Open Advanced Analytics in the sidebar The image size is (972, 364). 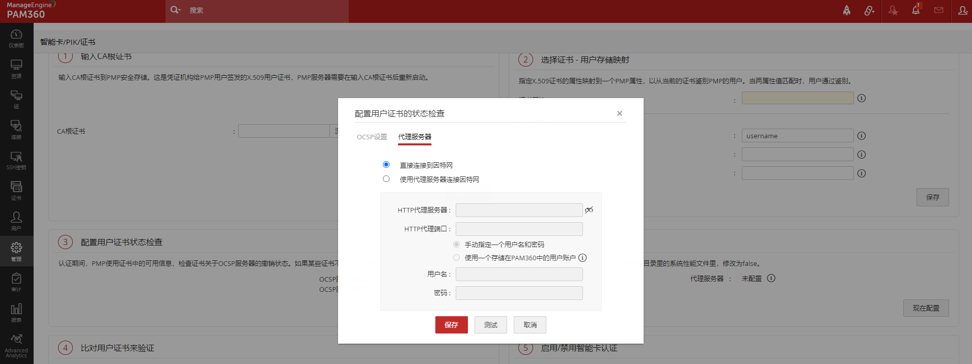click(x=16, y=346)
